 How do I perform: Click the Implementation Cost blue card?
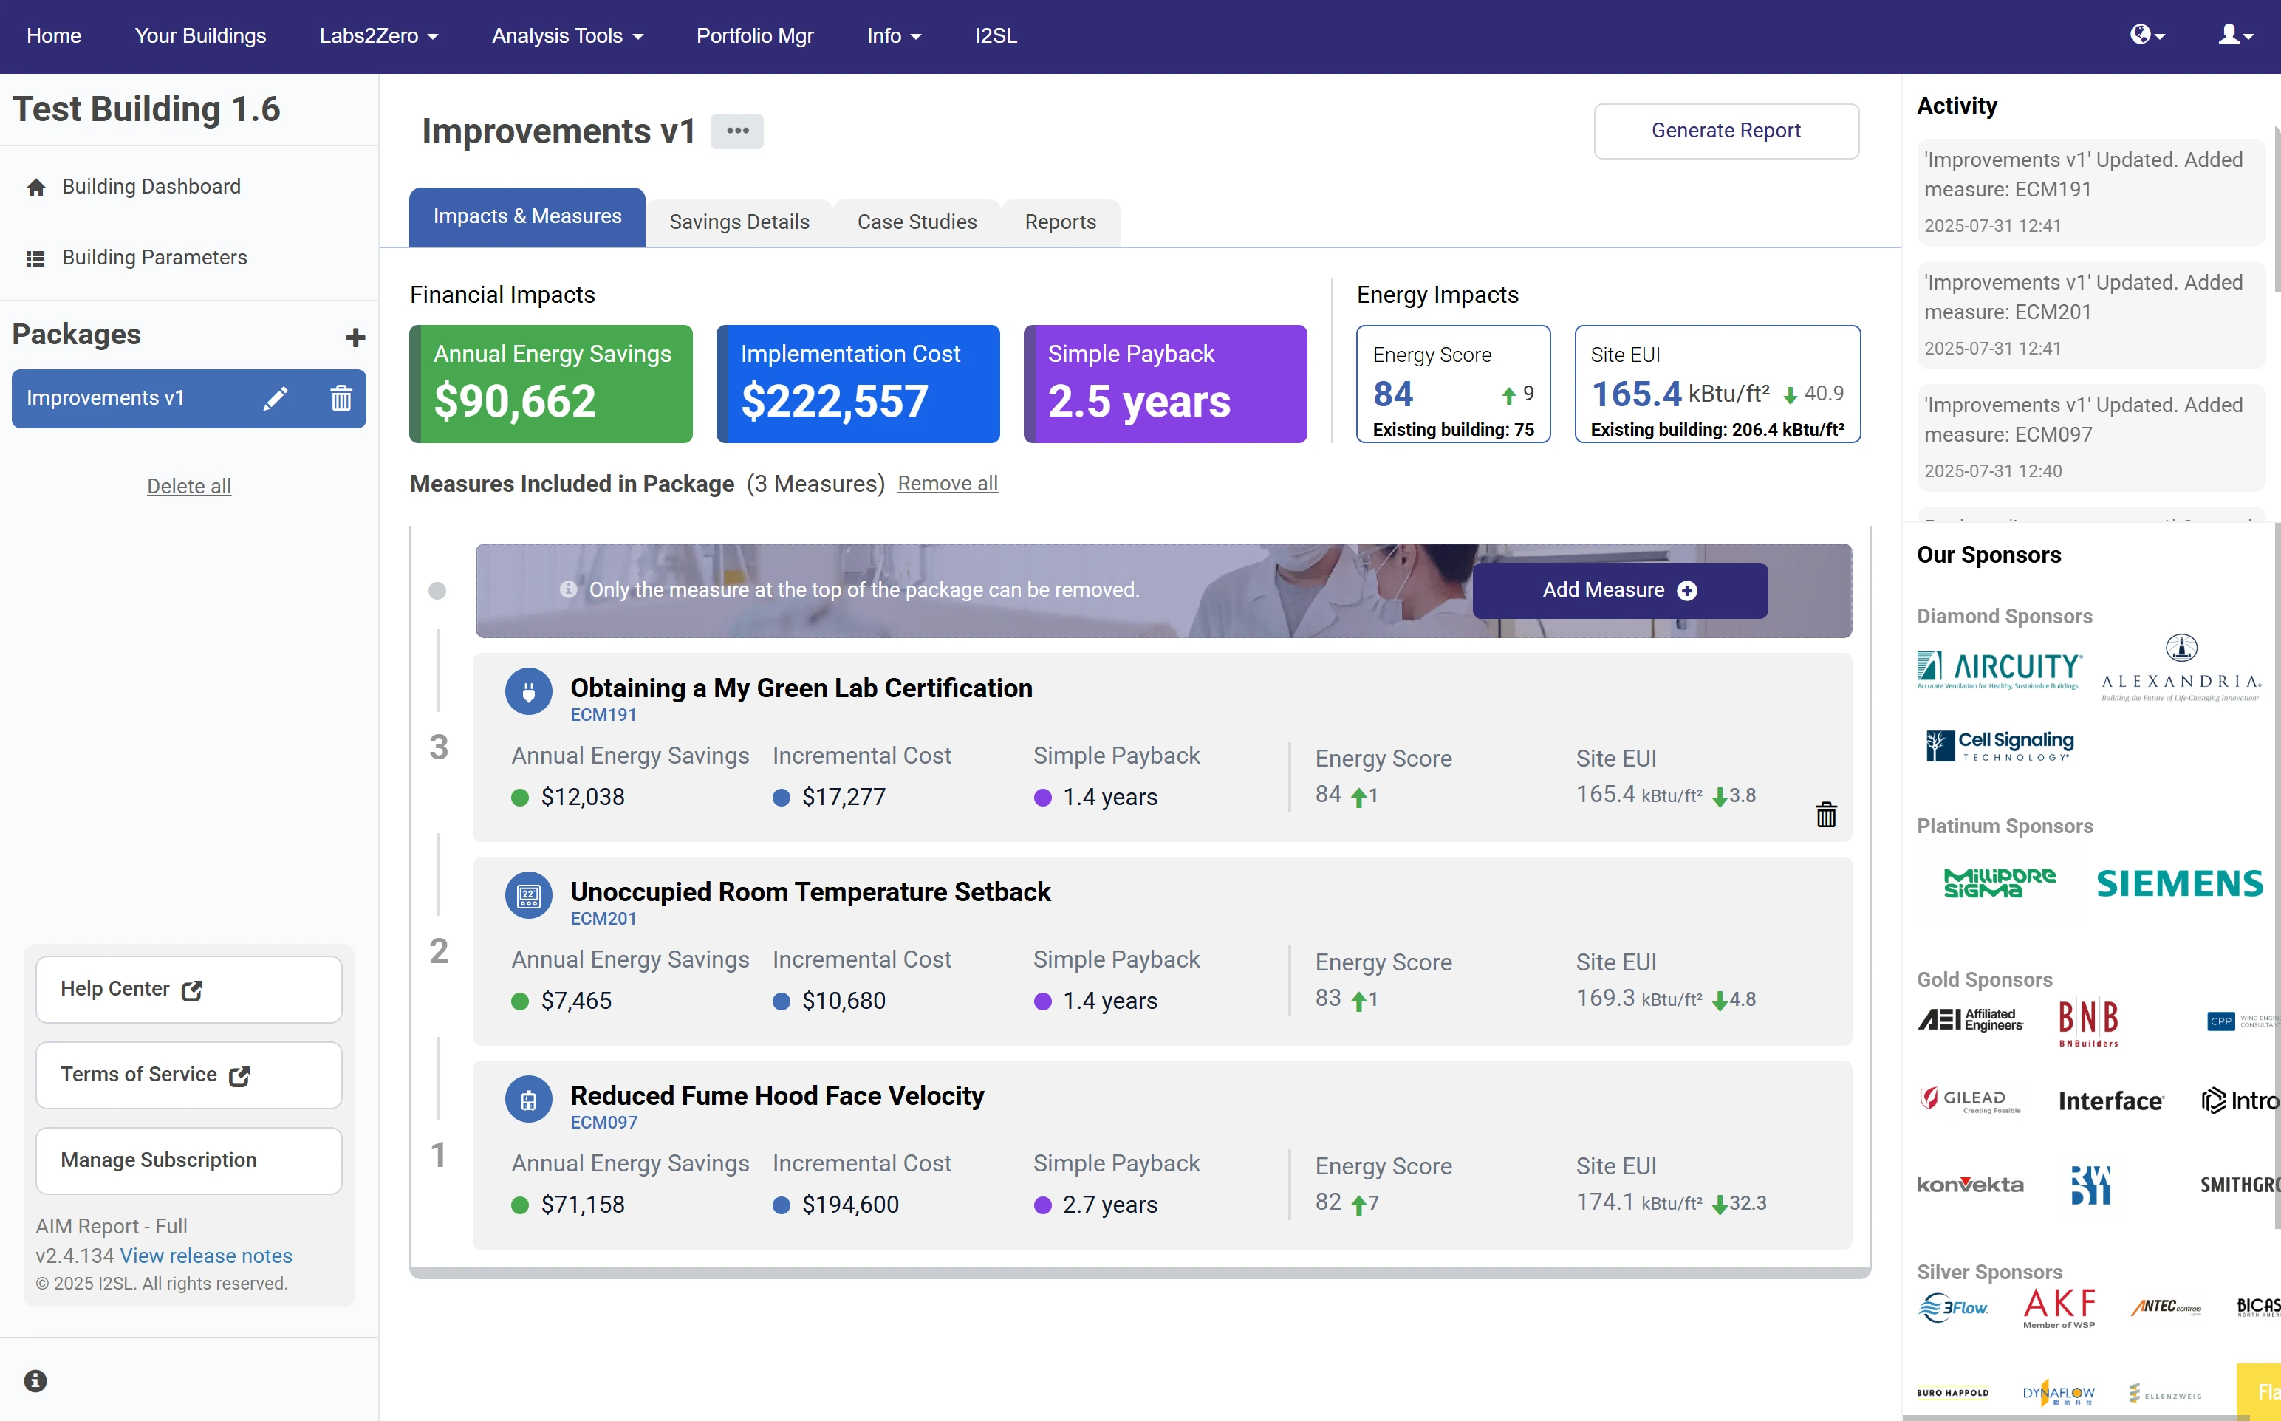[x=858, y=383]
